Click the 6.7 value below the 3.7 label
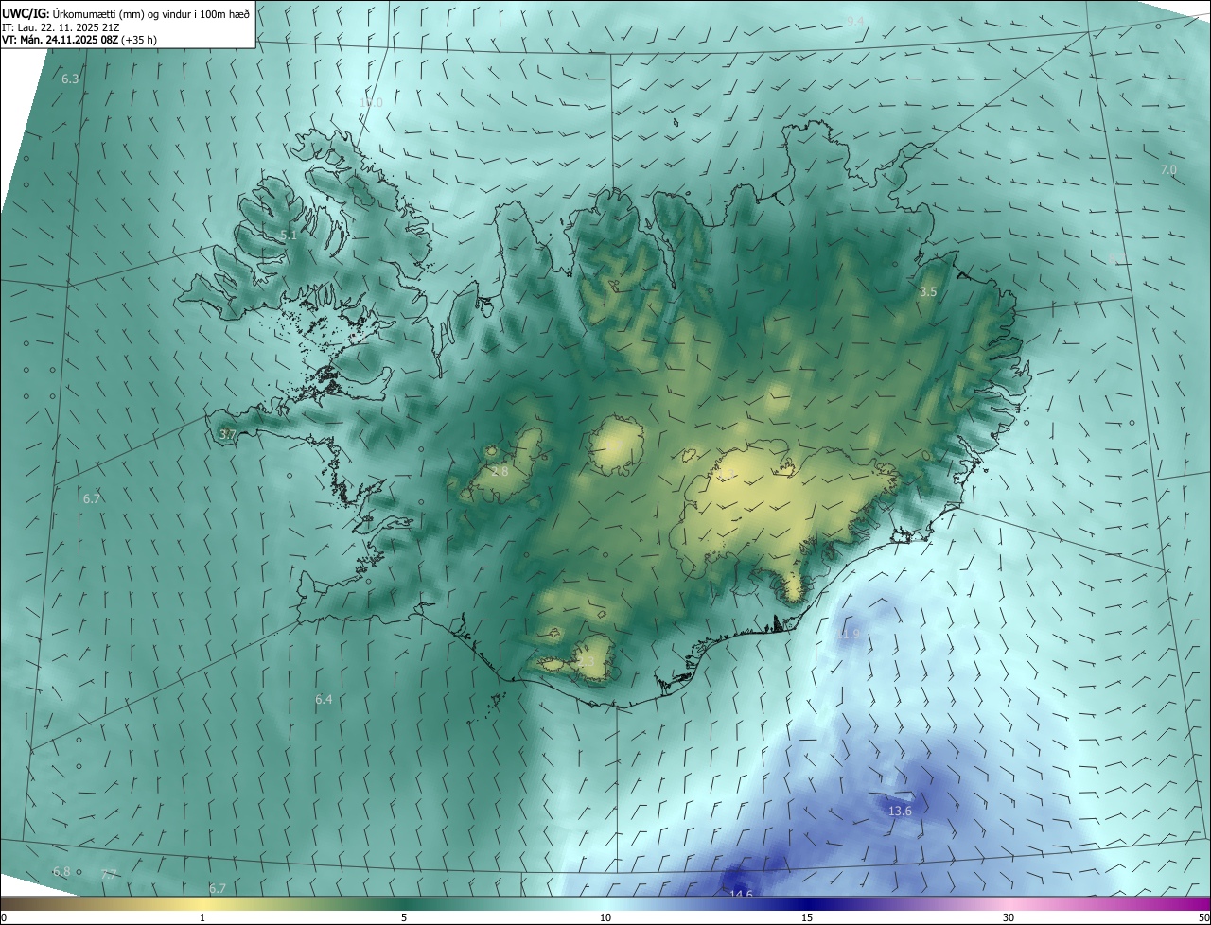The height and width of the screenshot is (925, 1211). (x=92, y=498)
